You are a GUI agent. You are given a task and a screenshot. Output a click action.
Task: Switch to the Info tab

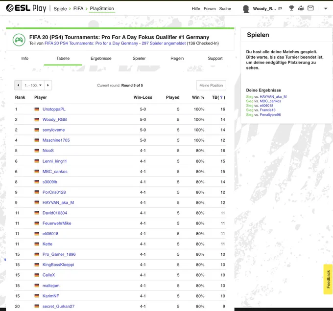pyautogui.click(x=25, y=58)
